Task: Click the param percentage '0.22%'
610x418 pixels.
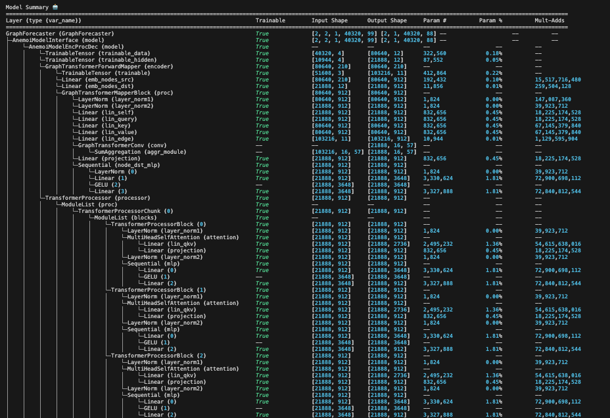Action: (x=494, y=74)
